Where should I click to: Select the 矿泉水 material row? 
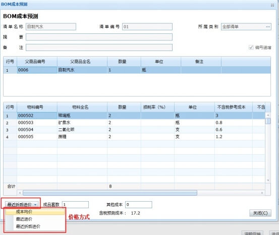click(x=134, y=123)
